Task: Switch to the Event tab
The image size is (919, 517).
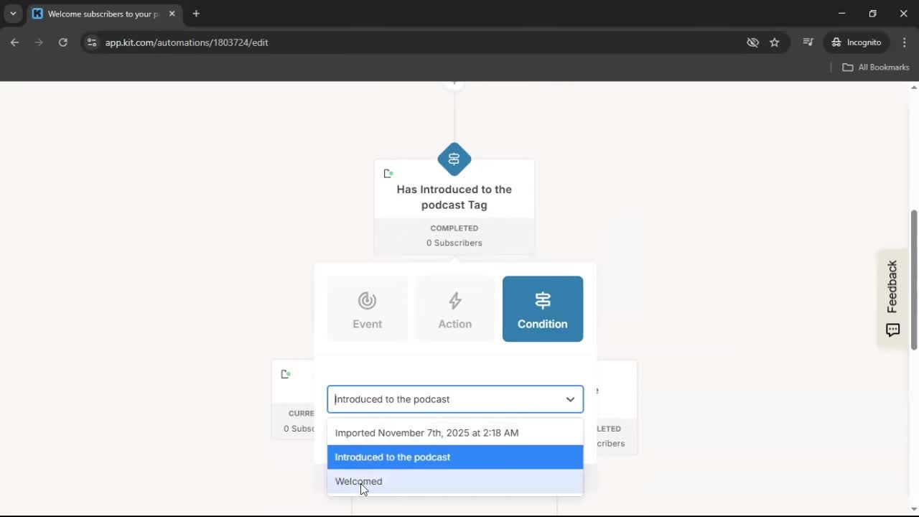Action: [x=367, y=309]
